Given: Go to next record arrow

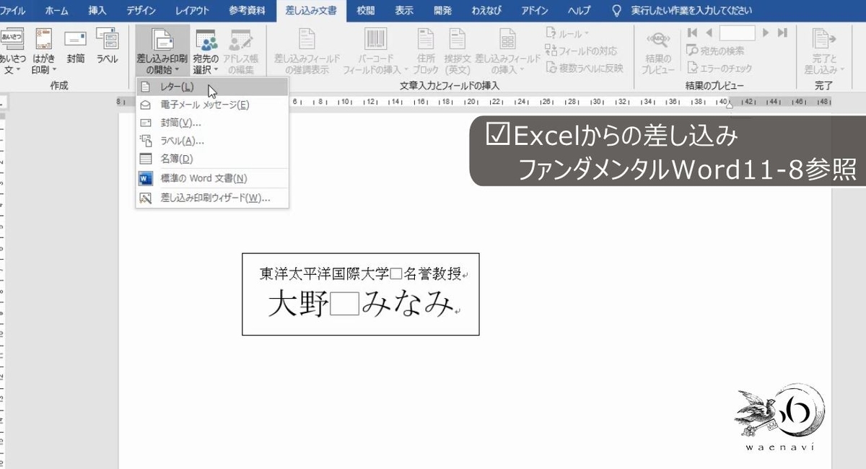Looking at the screenshot, I should [x=766, y=33].
